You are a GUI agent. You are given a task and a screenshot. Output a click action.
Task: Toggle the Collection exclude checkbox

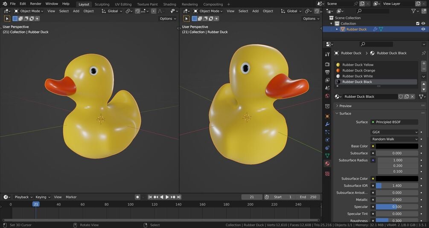tap(417, 23)
